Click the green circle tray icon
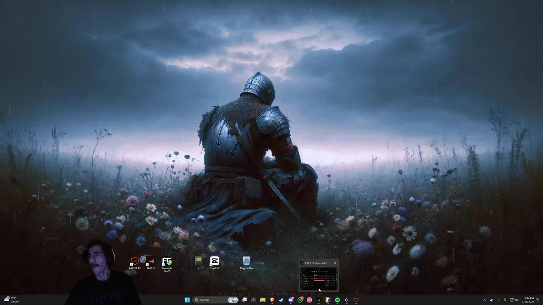This screenshot has height=305, width=543. pyautogui.click(x=498, y=300)
